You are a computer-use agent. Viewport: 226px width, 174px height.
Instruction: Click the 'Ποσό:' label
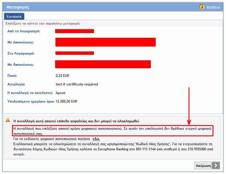(x=12, y=76)
